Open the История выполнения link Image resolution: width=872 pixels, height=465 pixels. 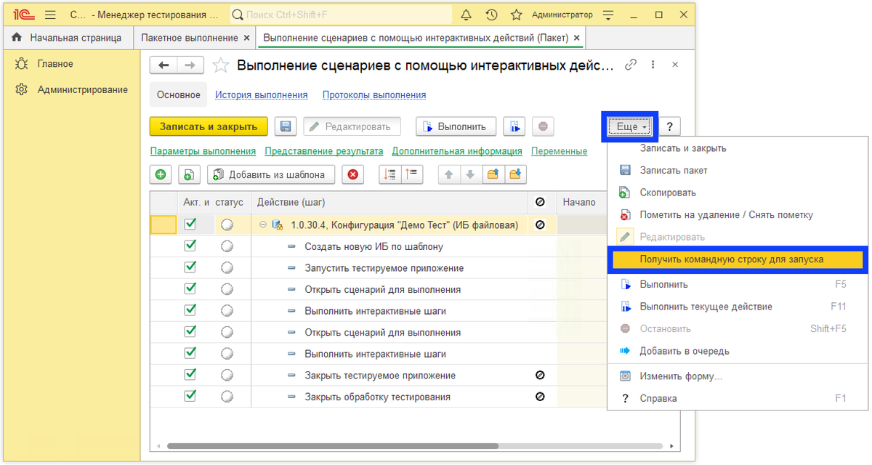click(261, 95)
